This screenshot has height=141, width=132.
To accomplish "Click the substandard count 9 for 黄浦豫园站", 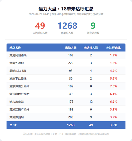I will tap(91, 117).
